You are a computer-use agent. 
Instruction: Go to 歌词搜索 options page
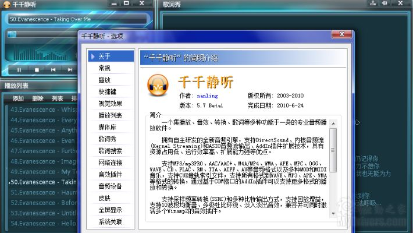(x=109, y=151)
